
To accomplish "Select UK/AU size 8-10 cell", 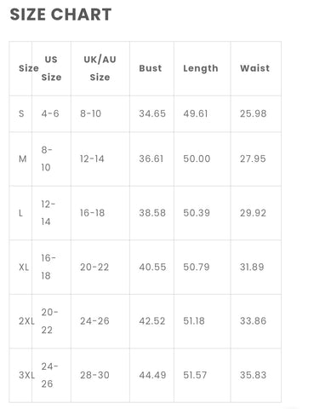I will (x=90, y=113).
